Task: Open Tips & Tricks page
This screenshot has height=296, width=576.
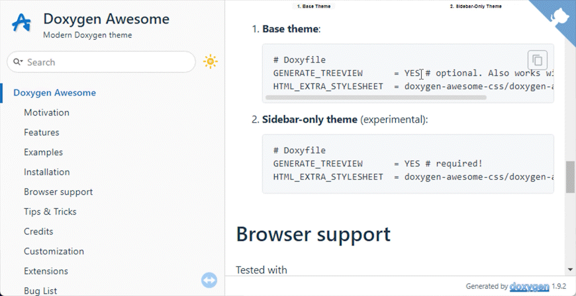Action: [50, 211]
